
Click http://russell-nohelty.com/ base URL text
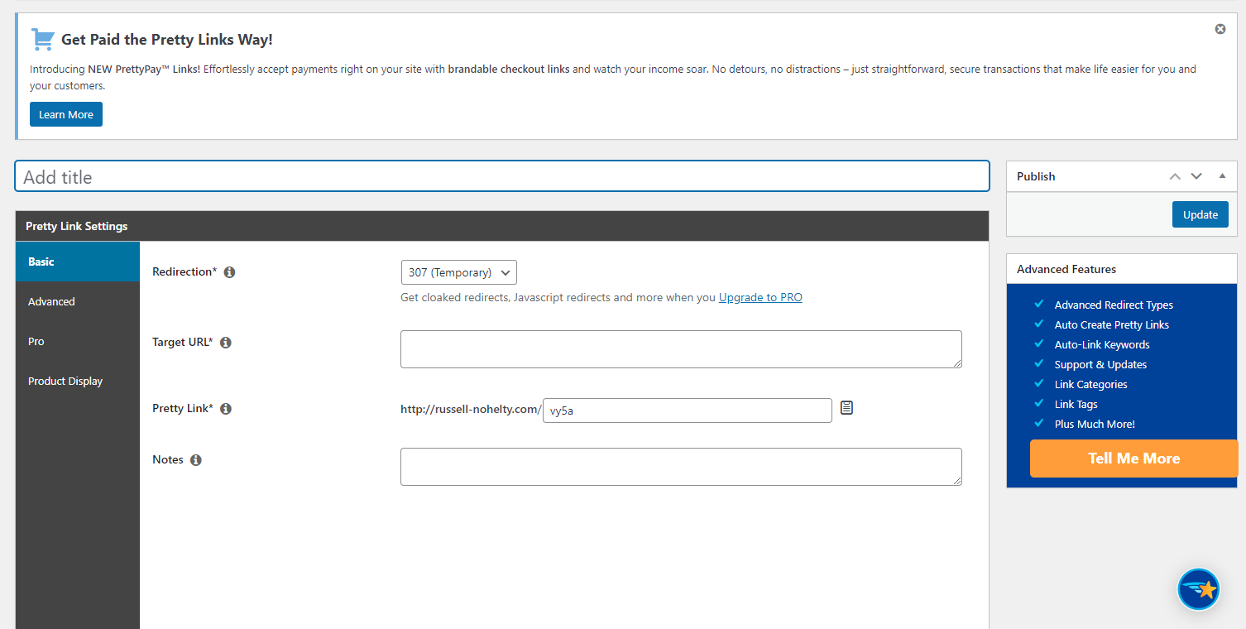(x=471, y=409)
